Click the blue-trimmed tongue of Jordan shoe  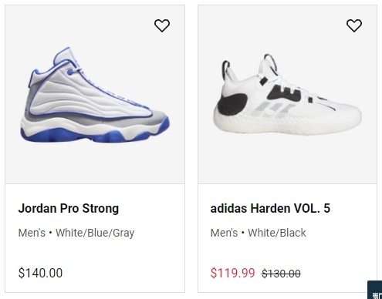(x=63, y=55)
